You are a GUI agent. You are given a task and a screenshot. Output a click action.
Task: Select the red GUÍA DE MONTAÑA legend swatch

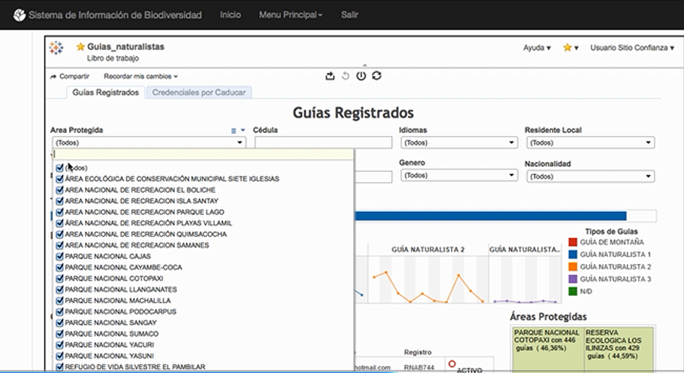pyautogui.click(x=573, y=242)
